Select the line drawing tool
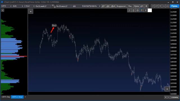Viewport: 180px width, 101px height. pyautogui.click(x=129, y=10)
